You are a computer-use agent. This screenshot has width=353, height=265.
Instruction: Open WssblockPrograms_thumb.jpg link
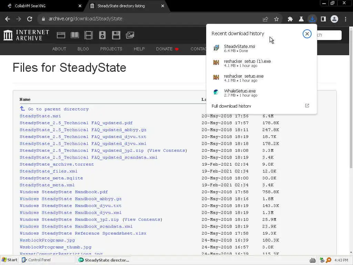pos(56,247)
